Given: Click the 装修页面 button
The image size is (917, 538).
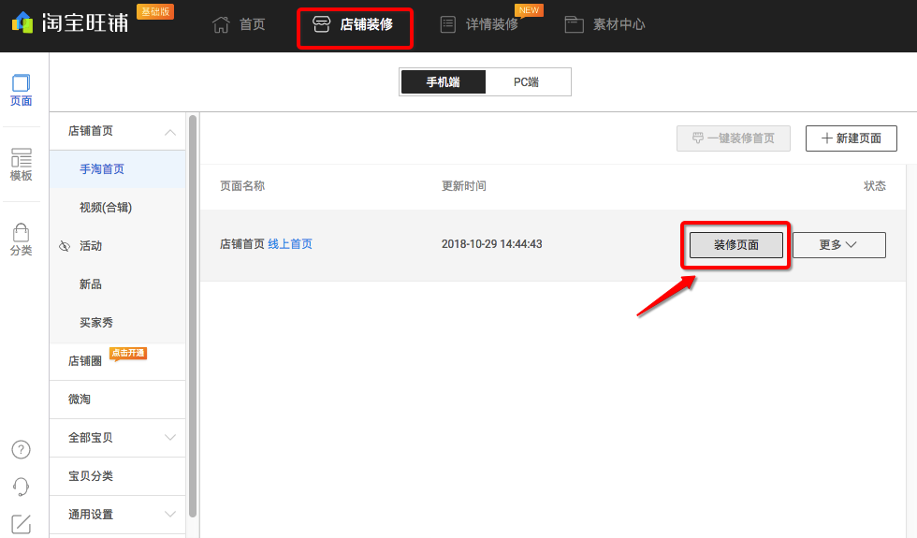Looking at the screenshot, I should (736, 245).
